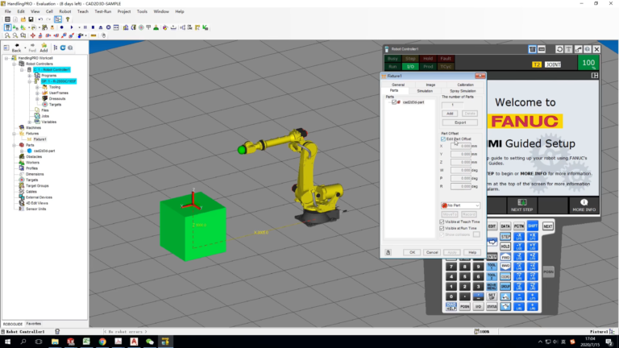Click the Pause simulation icon
Screen dimensions: 619x348
[85, 27]
